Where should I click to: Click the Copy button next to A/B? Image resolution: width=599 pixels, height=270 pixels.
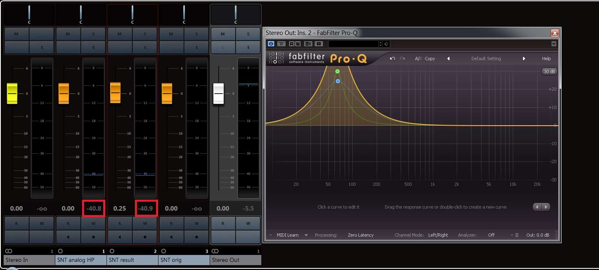point(430,59)
